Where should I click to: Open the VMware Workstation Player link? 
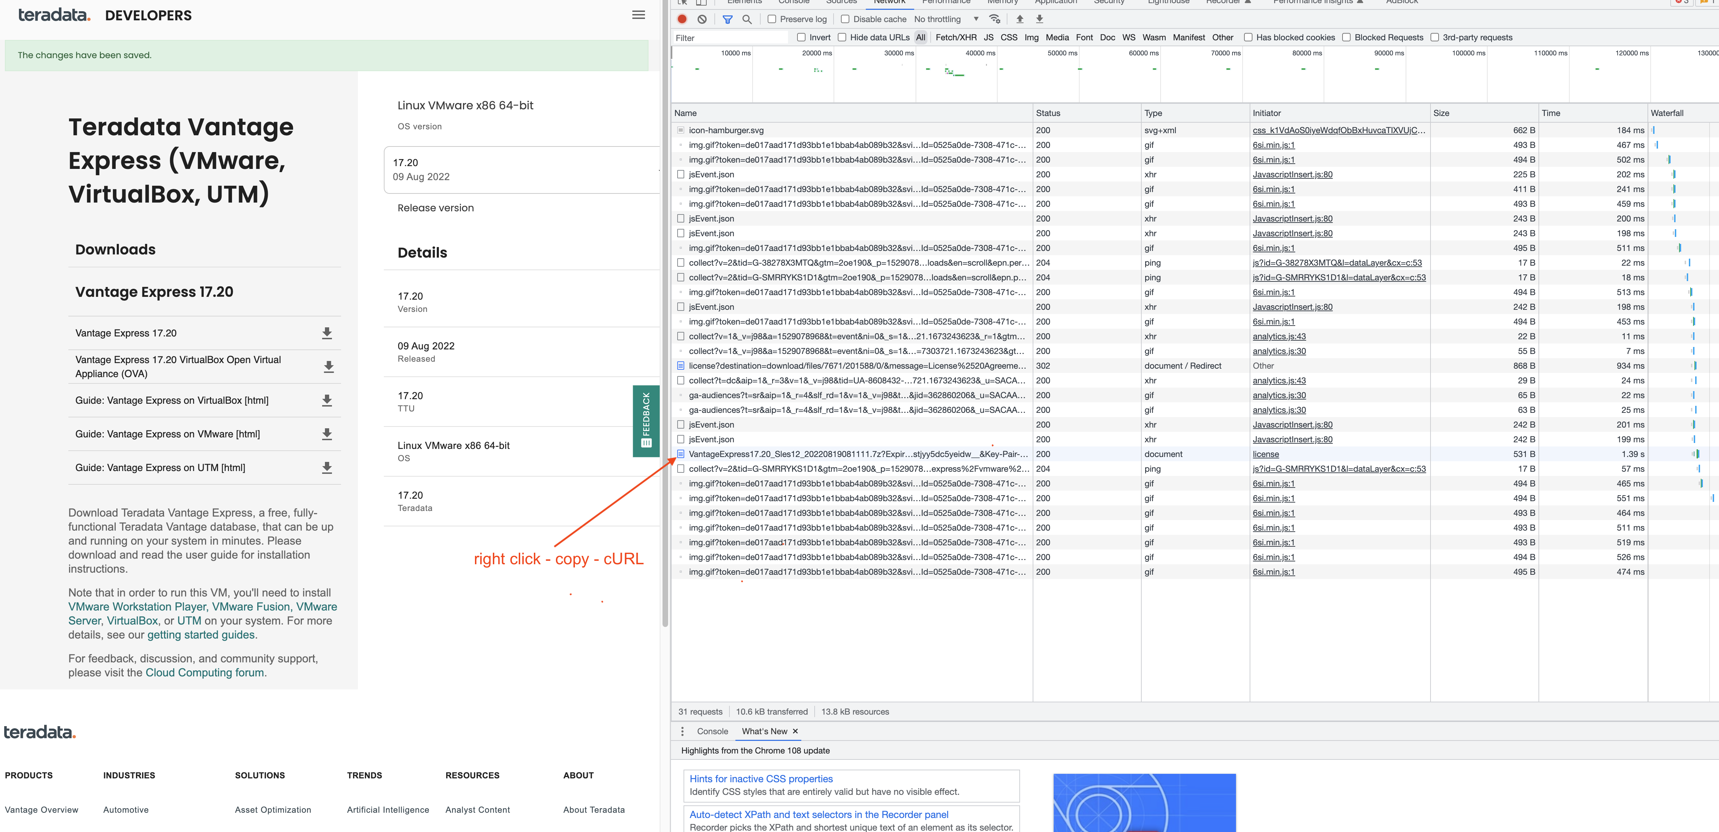click(137, 607)
